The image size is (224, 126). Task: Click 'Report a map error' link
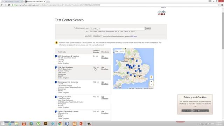point(148,88)
